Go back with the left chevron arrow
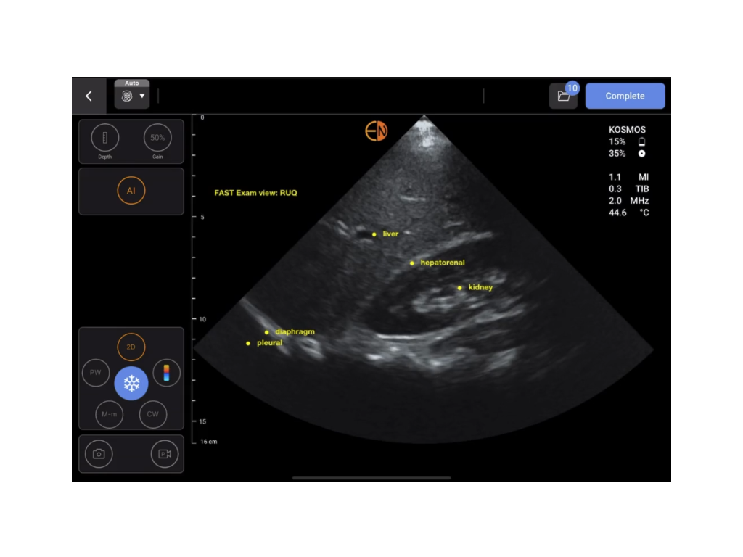 pos(89,96)
